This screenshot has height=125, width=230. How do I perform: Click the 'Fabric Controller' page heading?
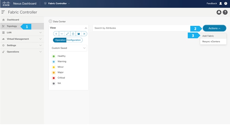(22, 12)
